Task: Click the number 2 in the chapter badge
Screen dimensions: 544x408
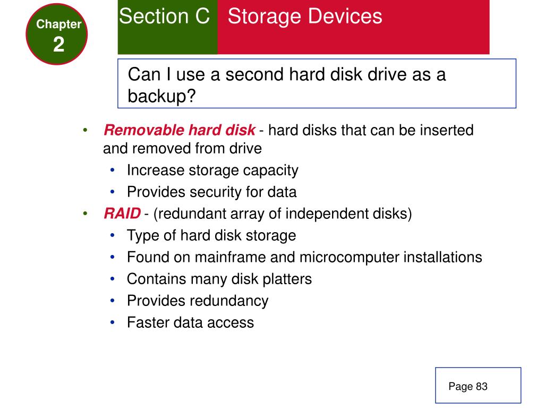Action: [58, 45]
